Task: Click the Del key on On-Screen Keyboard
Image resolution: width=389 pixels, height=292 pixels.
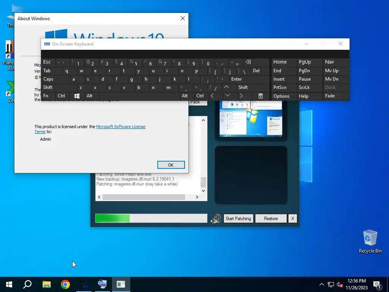Action: click(x=260, y=71)
